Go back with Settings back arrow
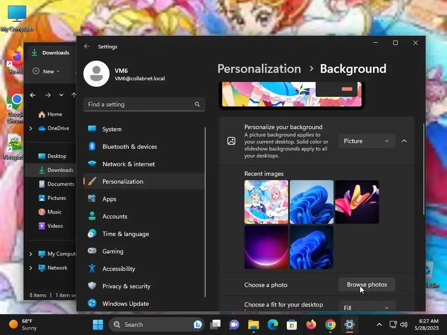This screenshot has height=335, width=447. [87, 46]
